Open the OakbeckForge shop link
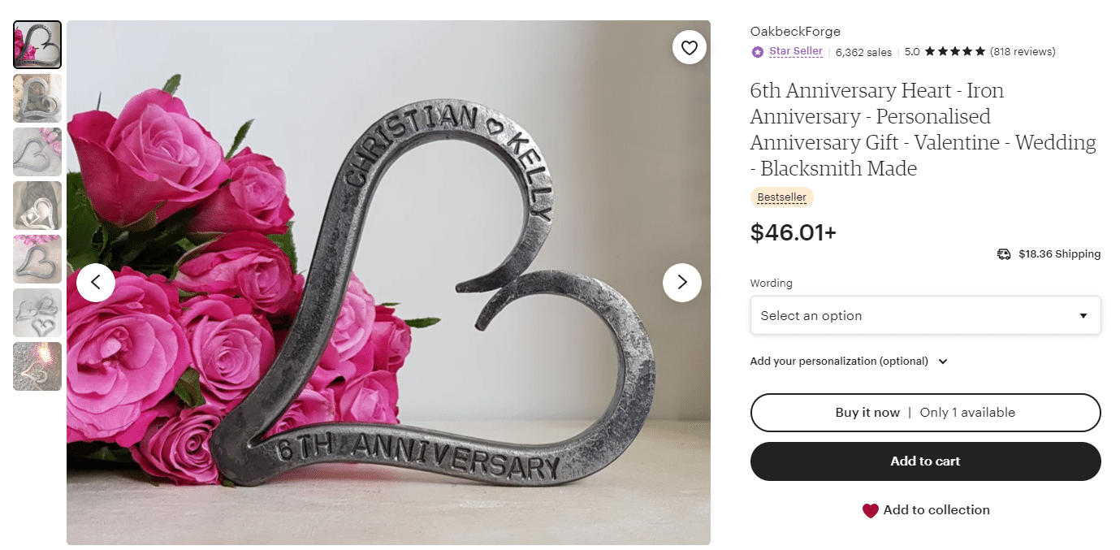 click(795, 32)
